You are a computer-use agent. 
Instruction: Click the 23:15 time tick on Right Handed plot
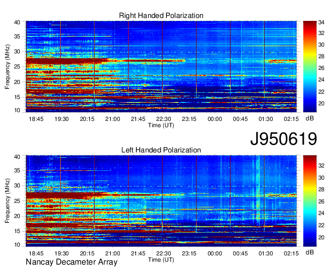pyautogui.click(x=189, y=119)
